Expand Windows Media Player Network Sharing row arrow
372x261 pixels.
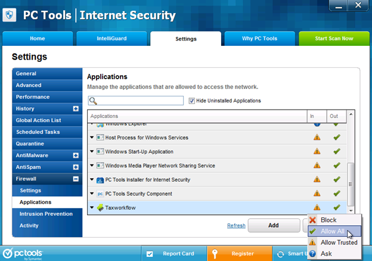coord(92,166)
